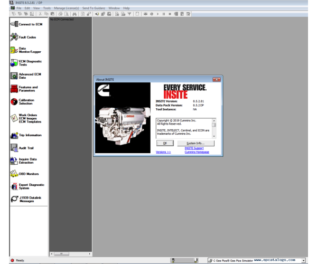Click the pause toolbar button
This screenshot has height=264, width=317.
tap(164, 14)
